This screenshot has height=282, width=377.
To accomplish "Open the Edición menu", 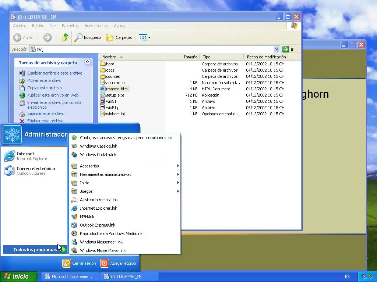I will pyautogui.click(x=38, y=26).
